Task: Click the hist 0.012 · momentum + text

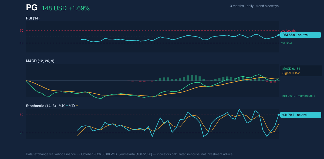Action: coord(299,96)
